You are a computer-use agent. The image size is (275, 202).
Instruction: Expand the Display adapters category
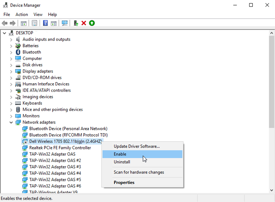[x=11, y=72]
